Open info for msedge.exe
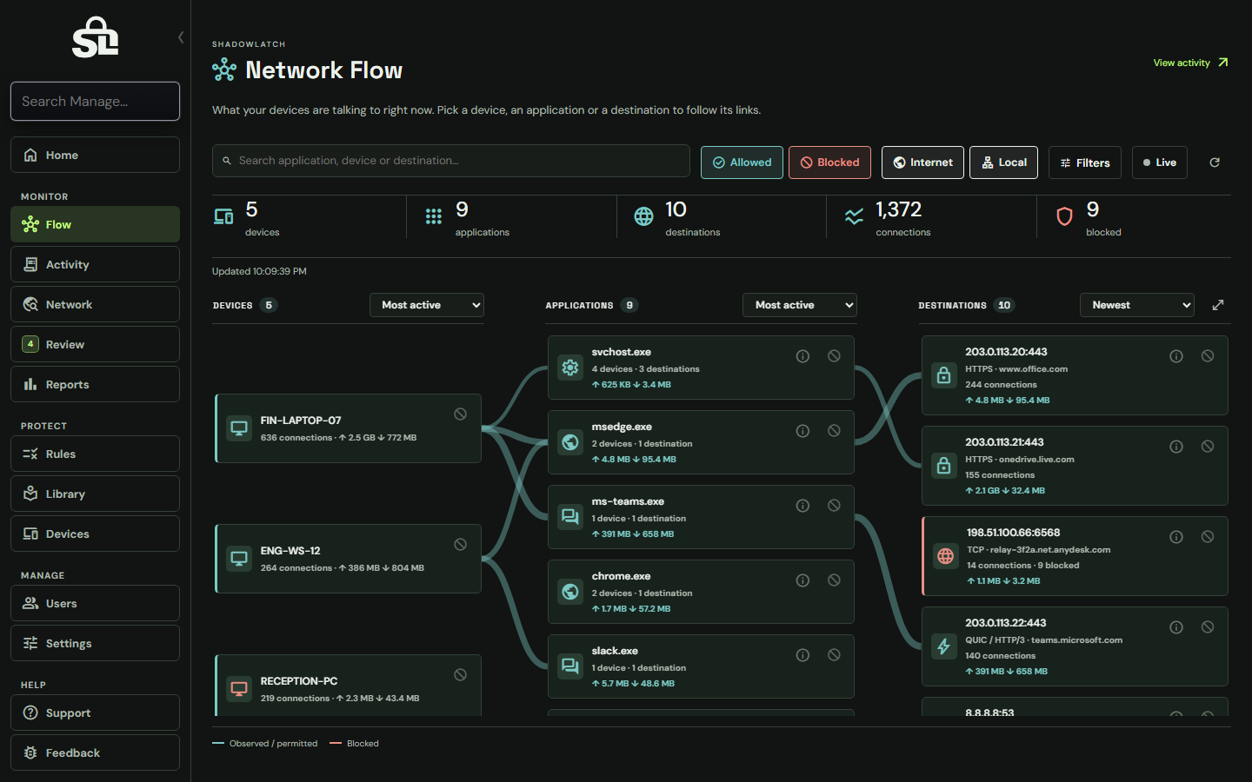 [x=802, y=431]
